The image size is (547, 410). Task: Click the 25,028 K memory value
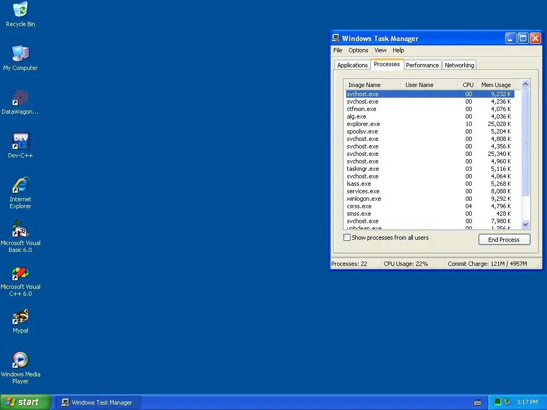coord(499,124)
